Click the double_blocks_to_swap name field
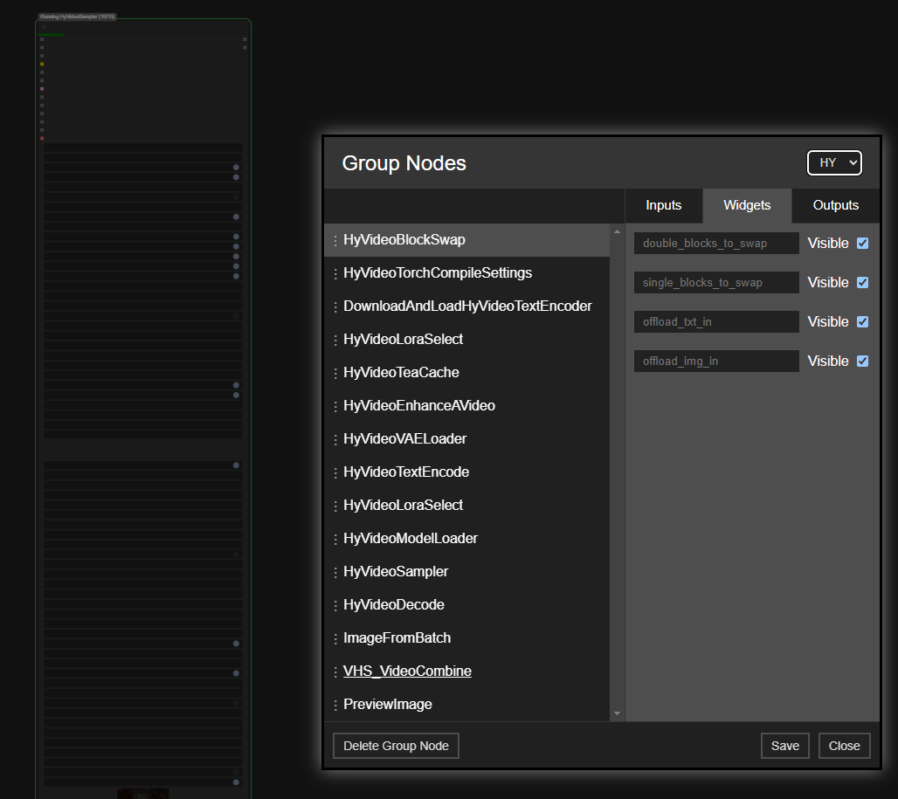Screen dimensions: 898x799 [x=716, y=244]
